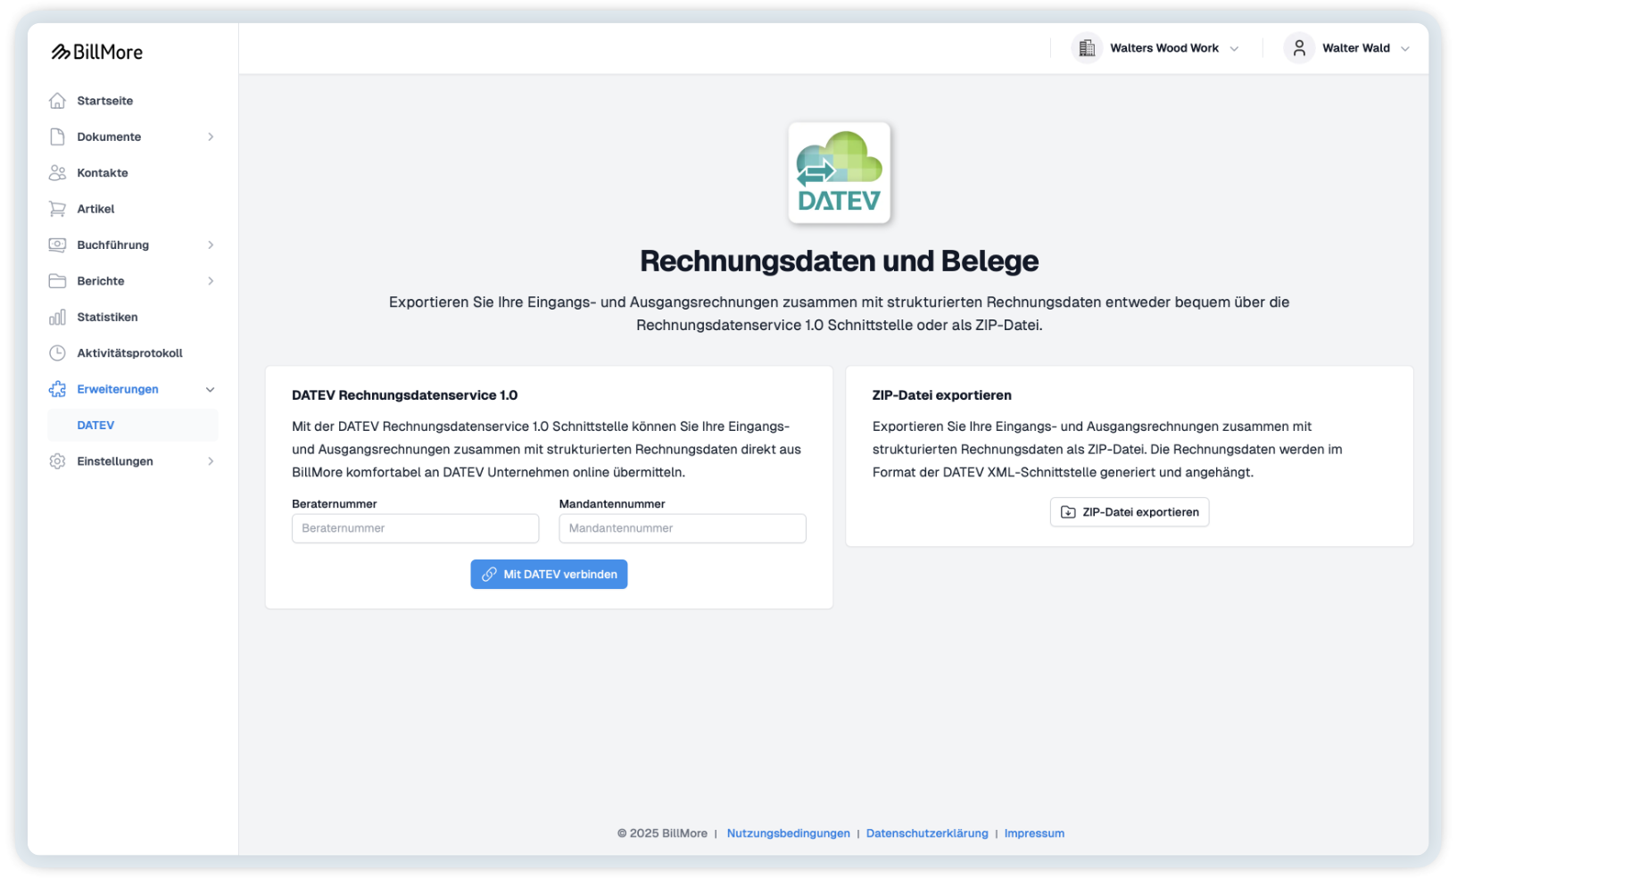
Task: Click the Mit DATEV verbinden button
Action: pyautogui.click(x=549, y=575)
